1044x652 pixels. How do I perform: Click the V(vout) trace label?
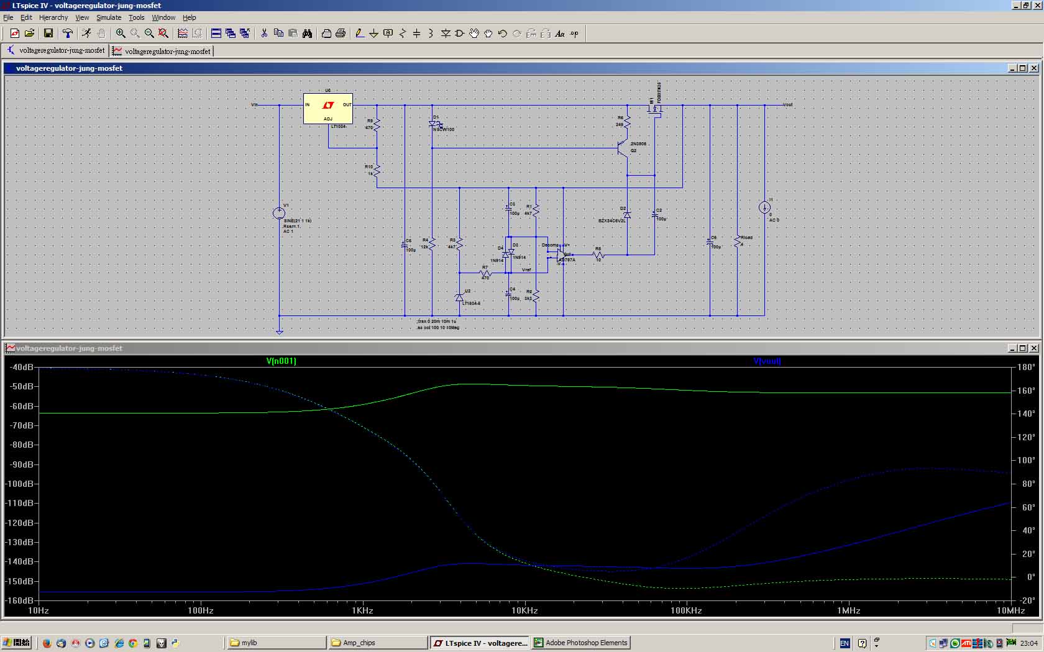click(767, 361)
